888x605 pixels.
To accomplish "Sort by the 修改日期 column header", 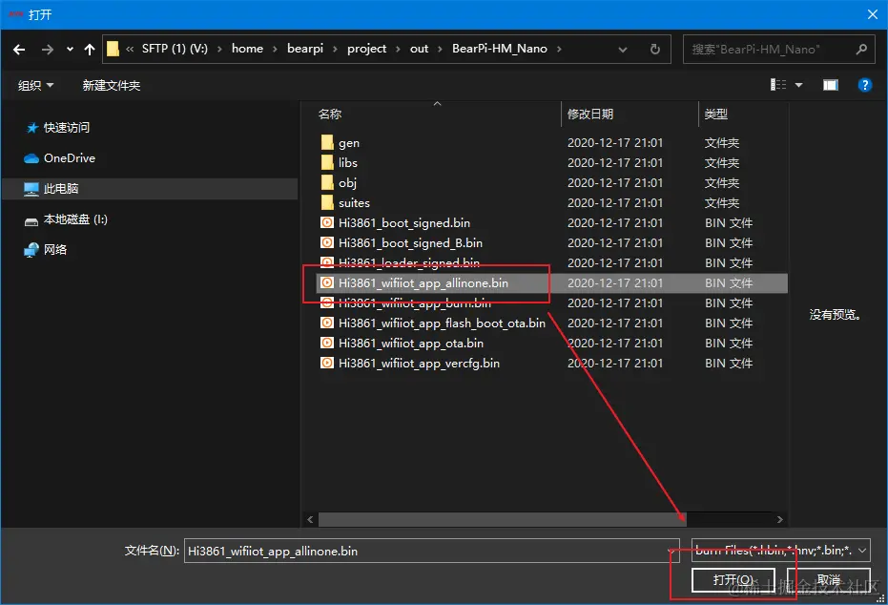I will [x=590, y=114].
